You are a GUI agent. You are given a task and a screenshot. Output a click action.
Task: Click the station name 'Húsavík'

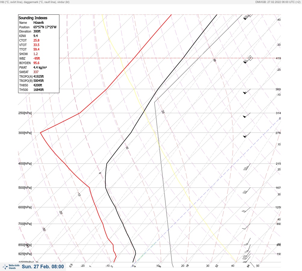point(39,23)
